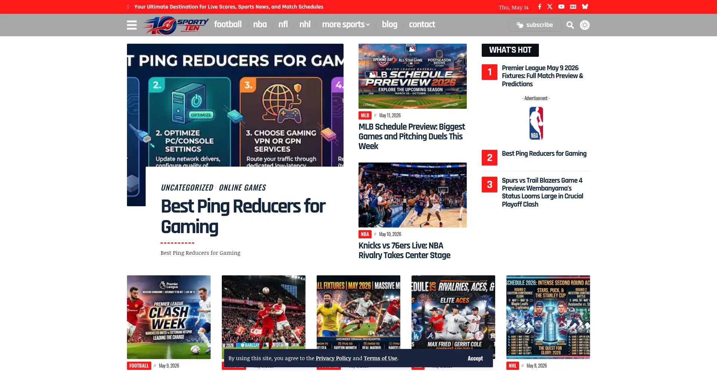Viewport: 717px width, 371px height.
Task: Click the red NHL tag dated May 8
Action: point(512,366)
